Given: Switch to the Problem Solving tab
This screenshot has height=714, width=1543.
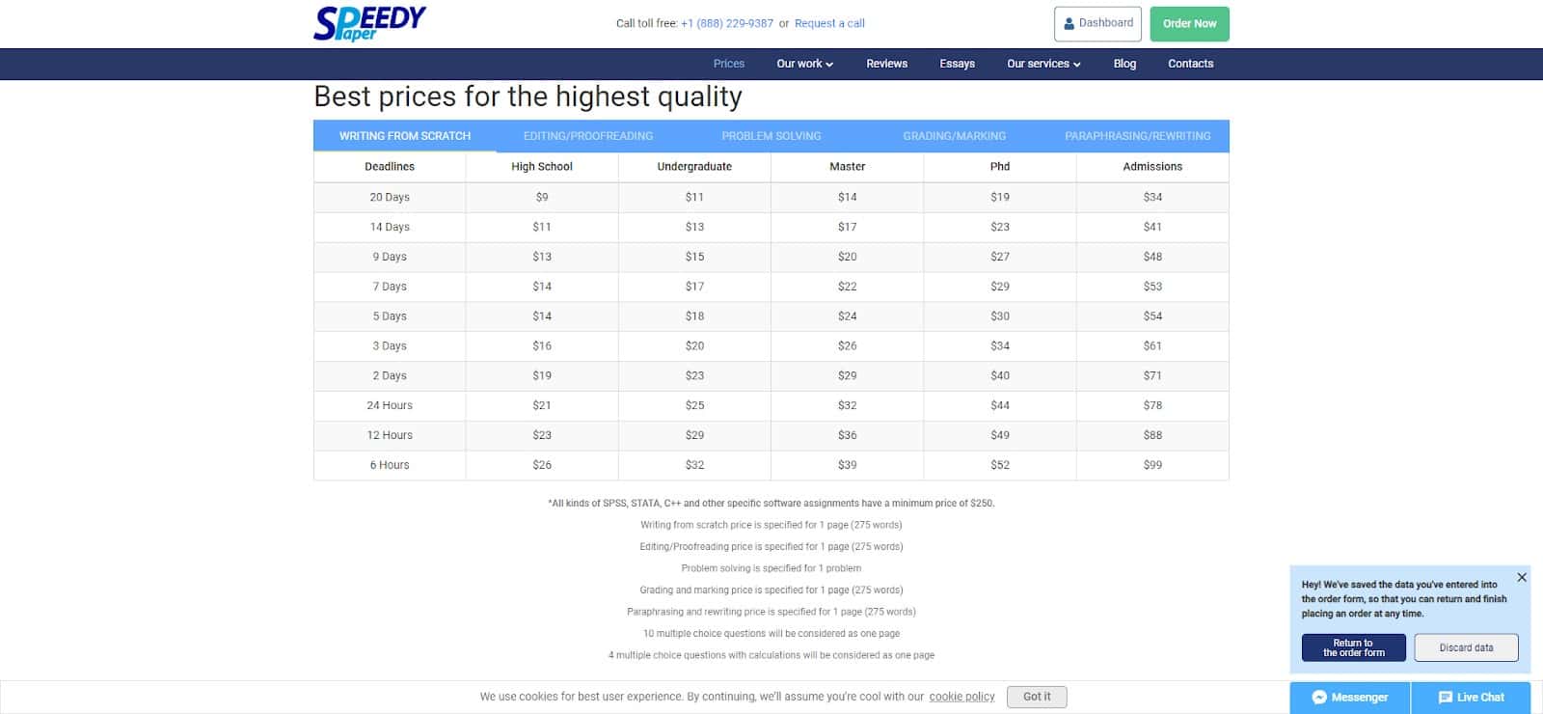Looking at the screenshot, I should tap(771, 136).
